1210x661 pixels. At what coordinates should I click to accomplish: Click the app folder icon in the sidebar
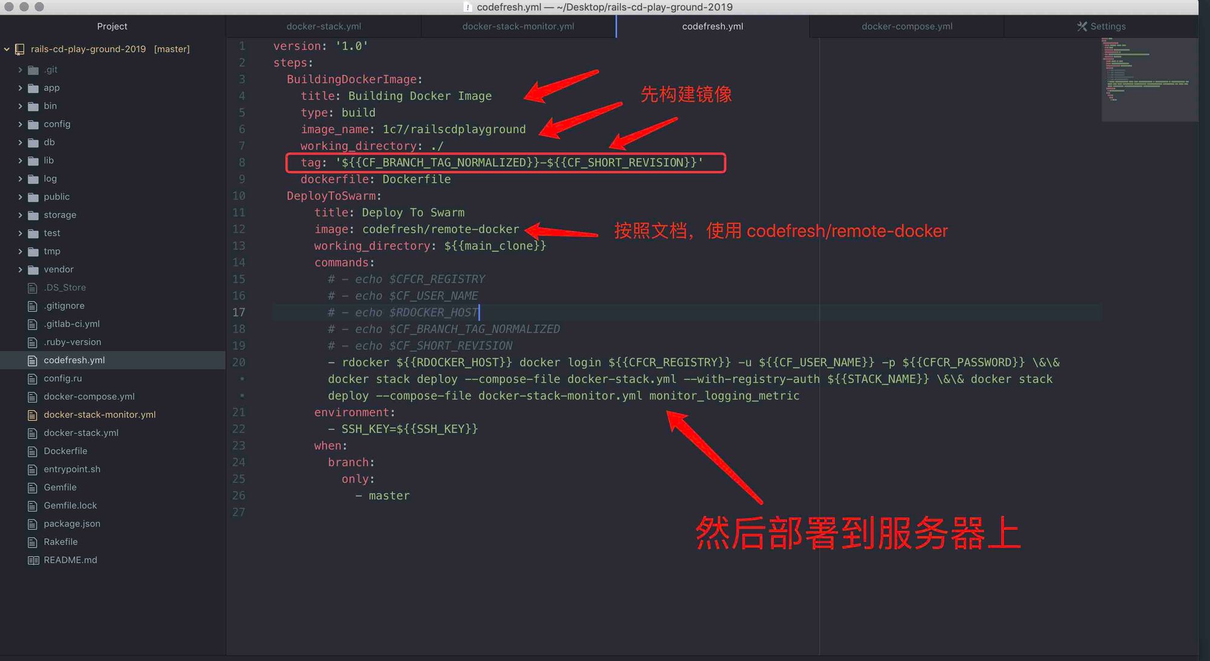[x=33, y=88]
